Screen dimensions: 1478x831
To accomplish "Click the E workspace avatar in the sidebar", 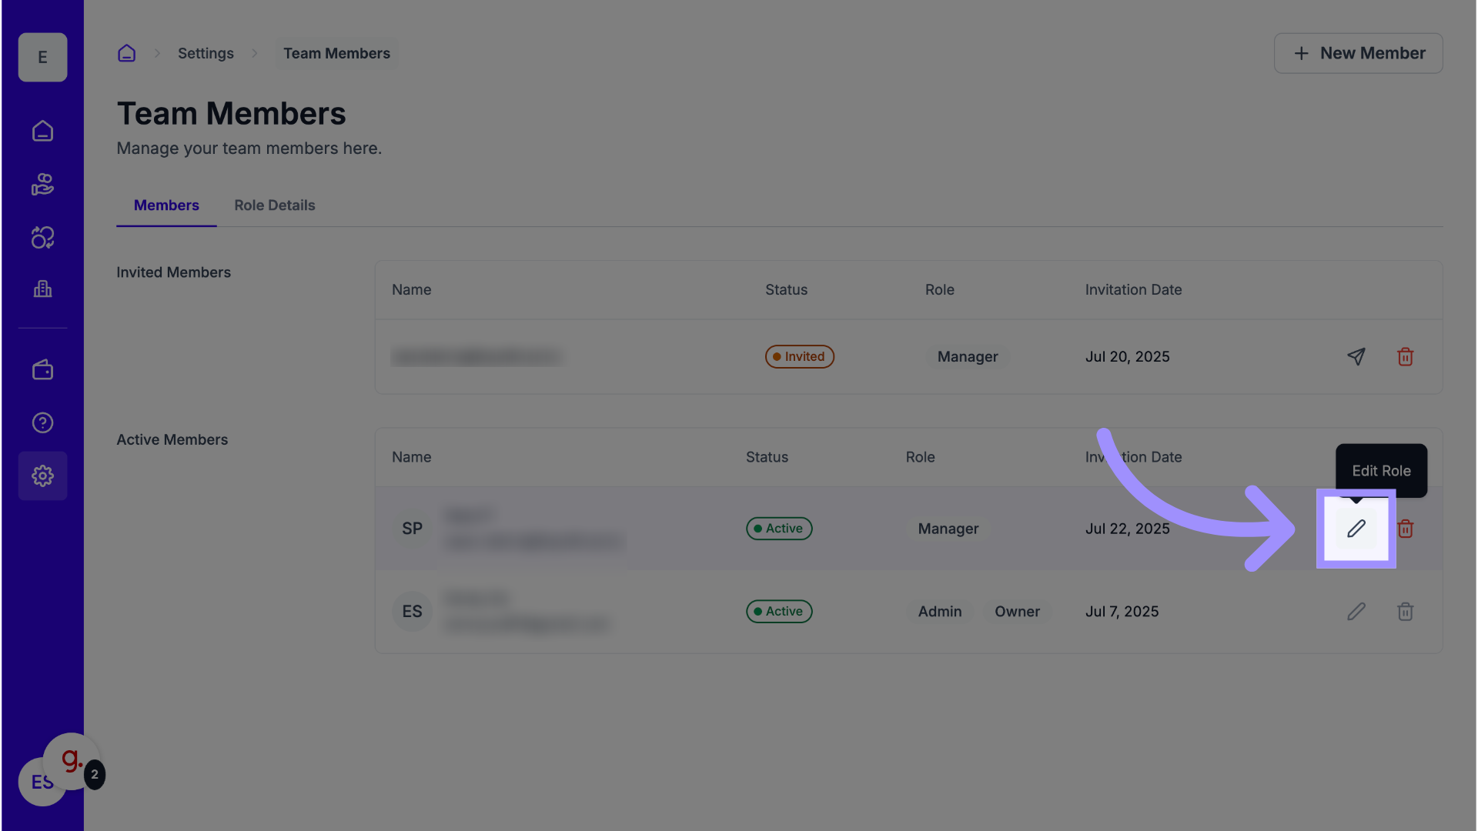I will tap(42, 57).
